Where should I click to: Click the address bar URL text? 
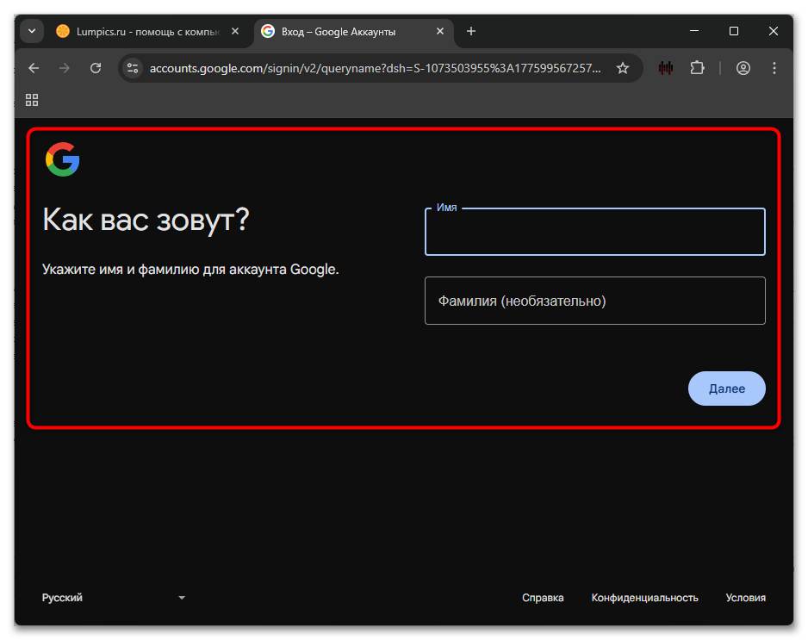pos(376,68)
